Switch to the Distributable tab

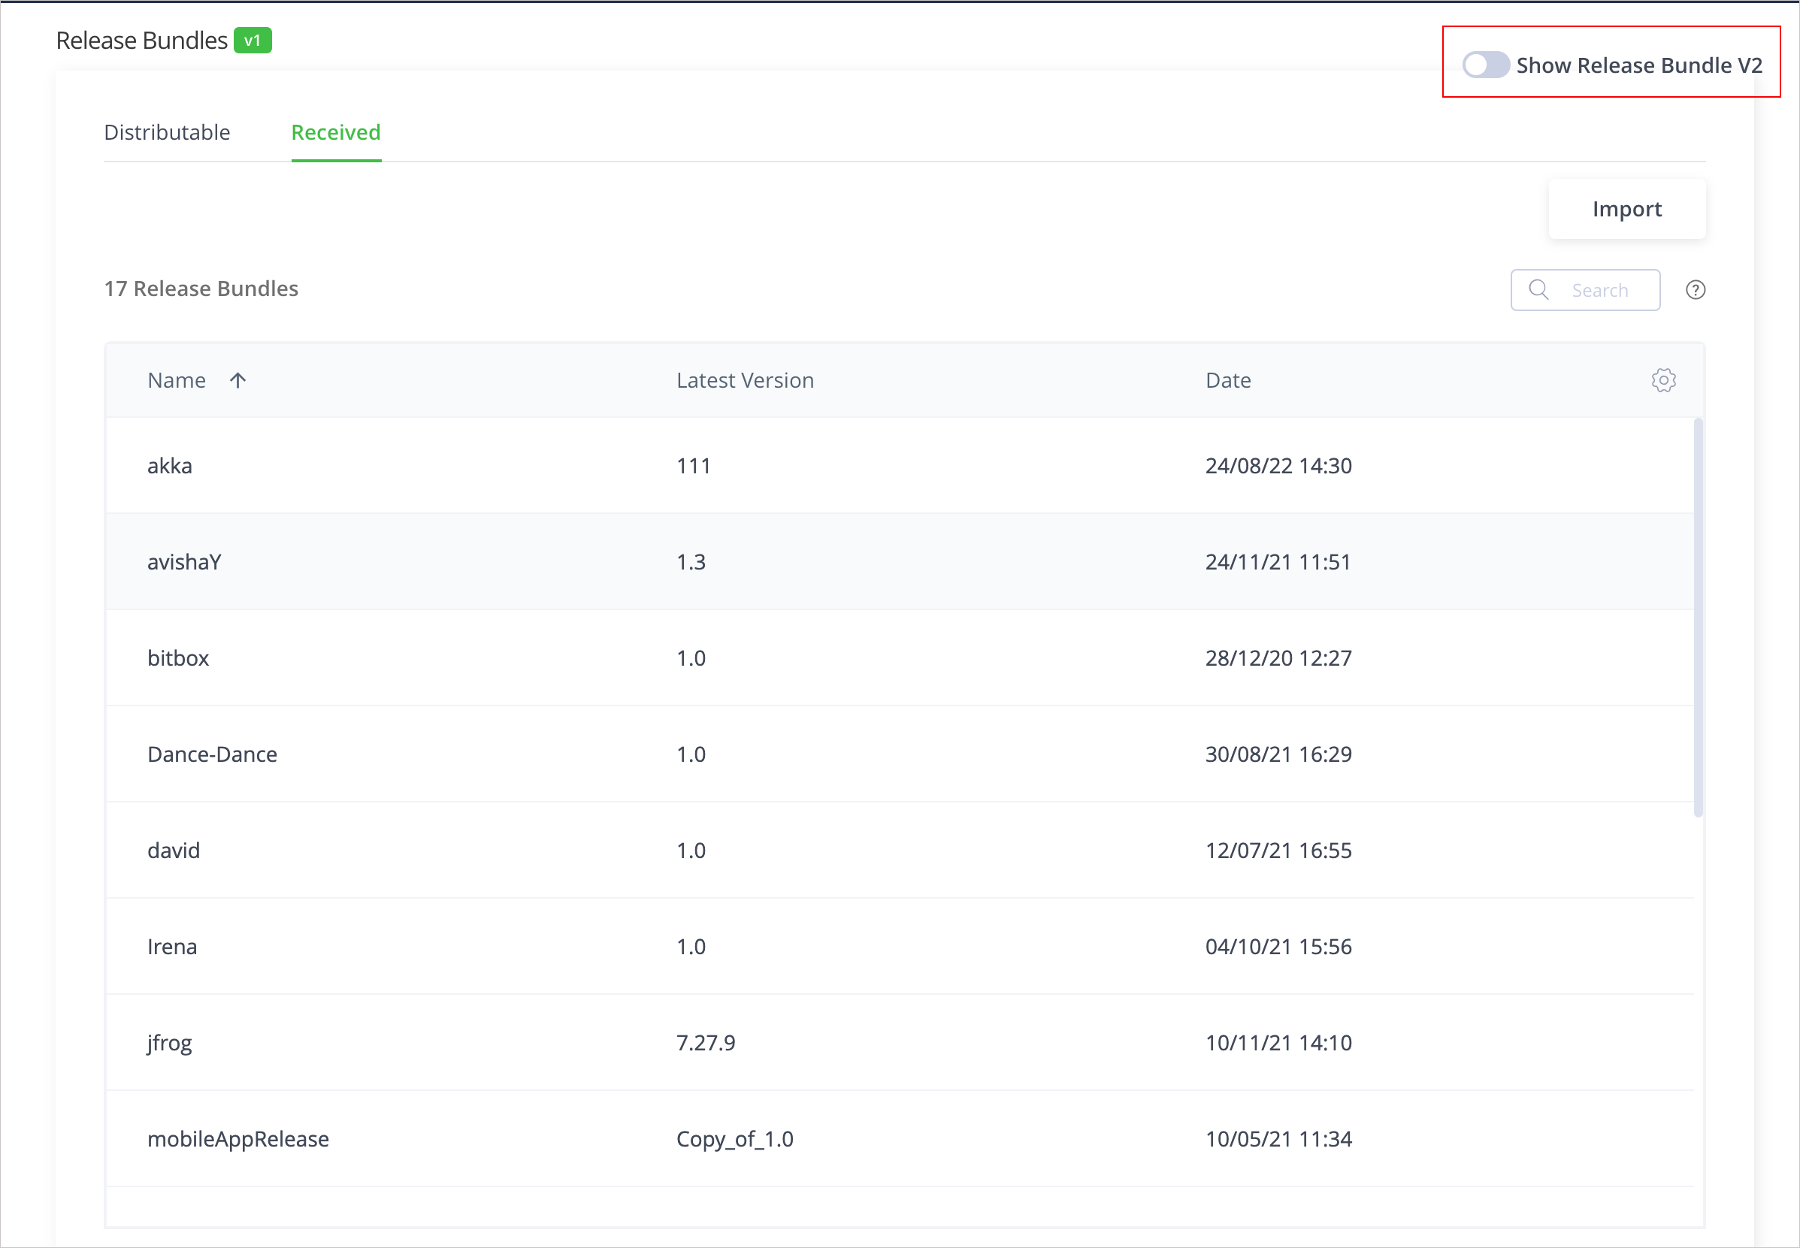pyautogui.click(x=167, y=132)
